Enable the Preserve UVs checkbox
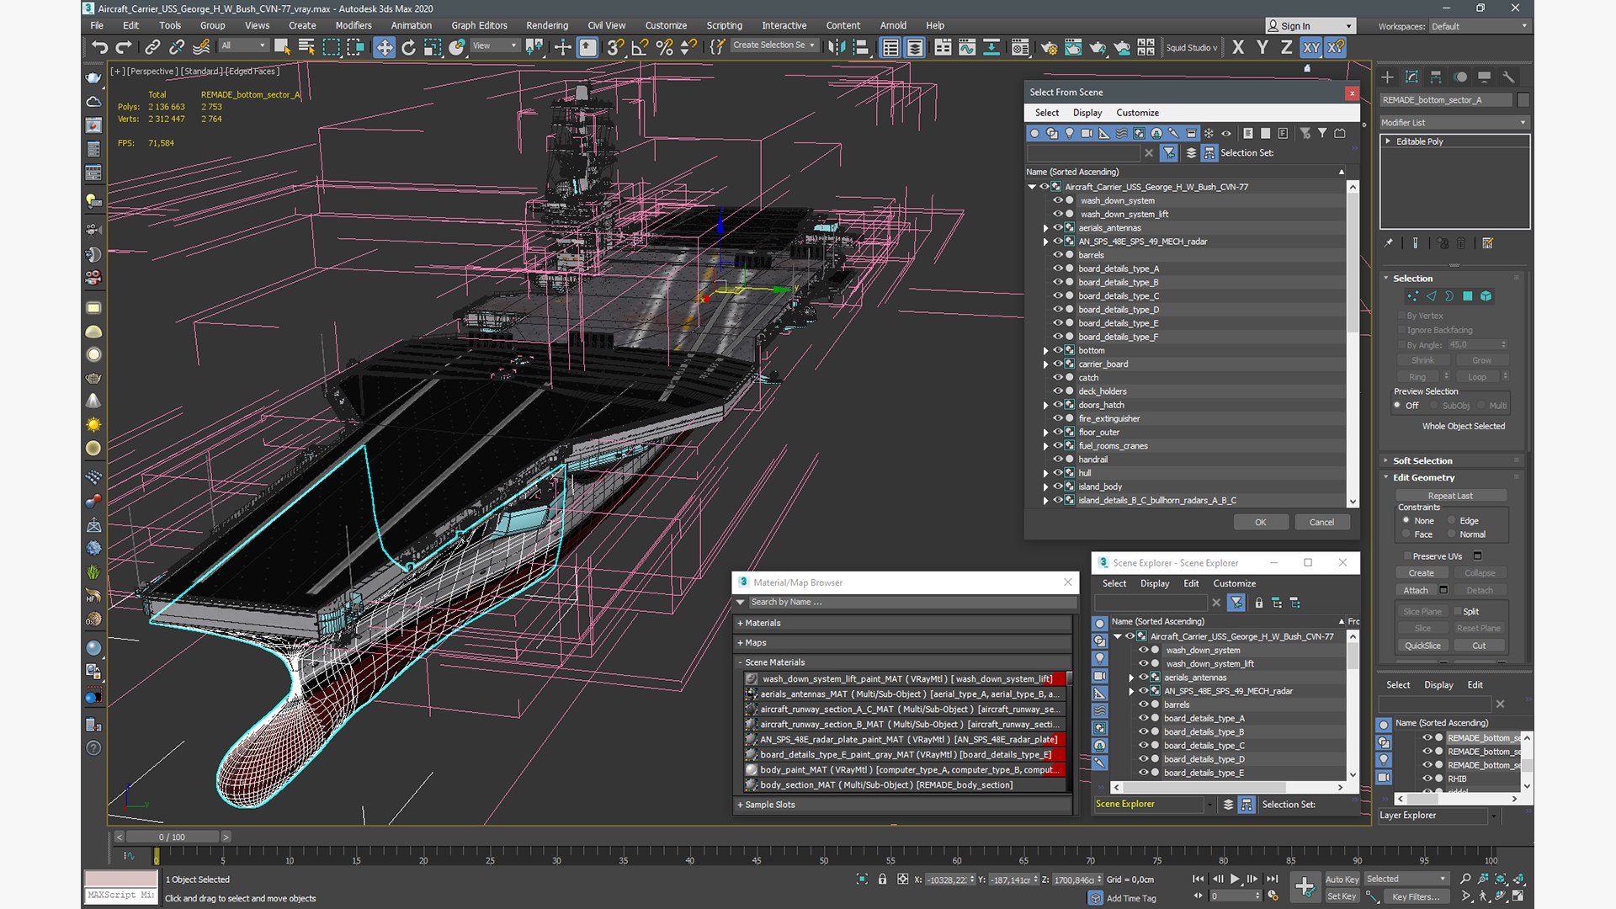This screenshot has width=1616, height=909. (1407, 556)
